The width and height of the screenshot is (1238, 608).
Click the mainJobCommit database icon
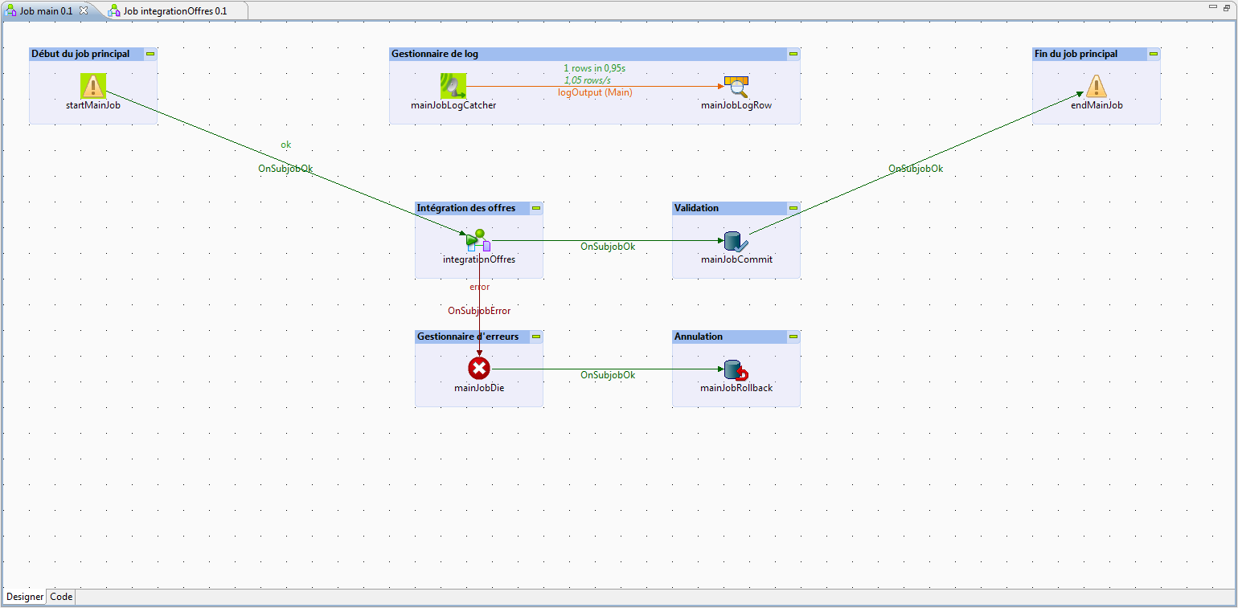(736, 241)
